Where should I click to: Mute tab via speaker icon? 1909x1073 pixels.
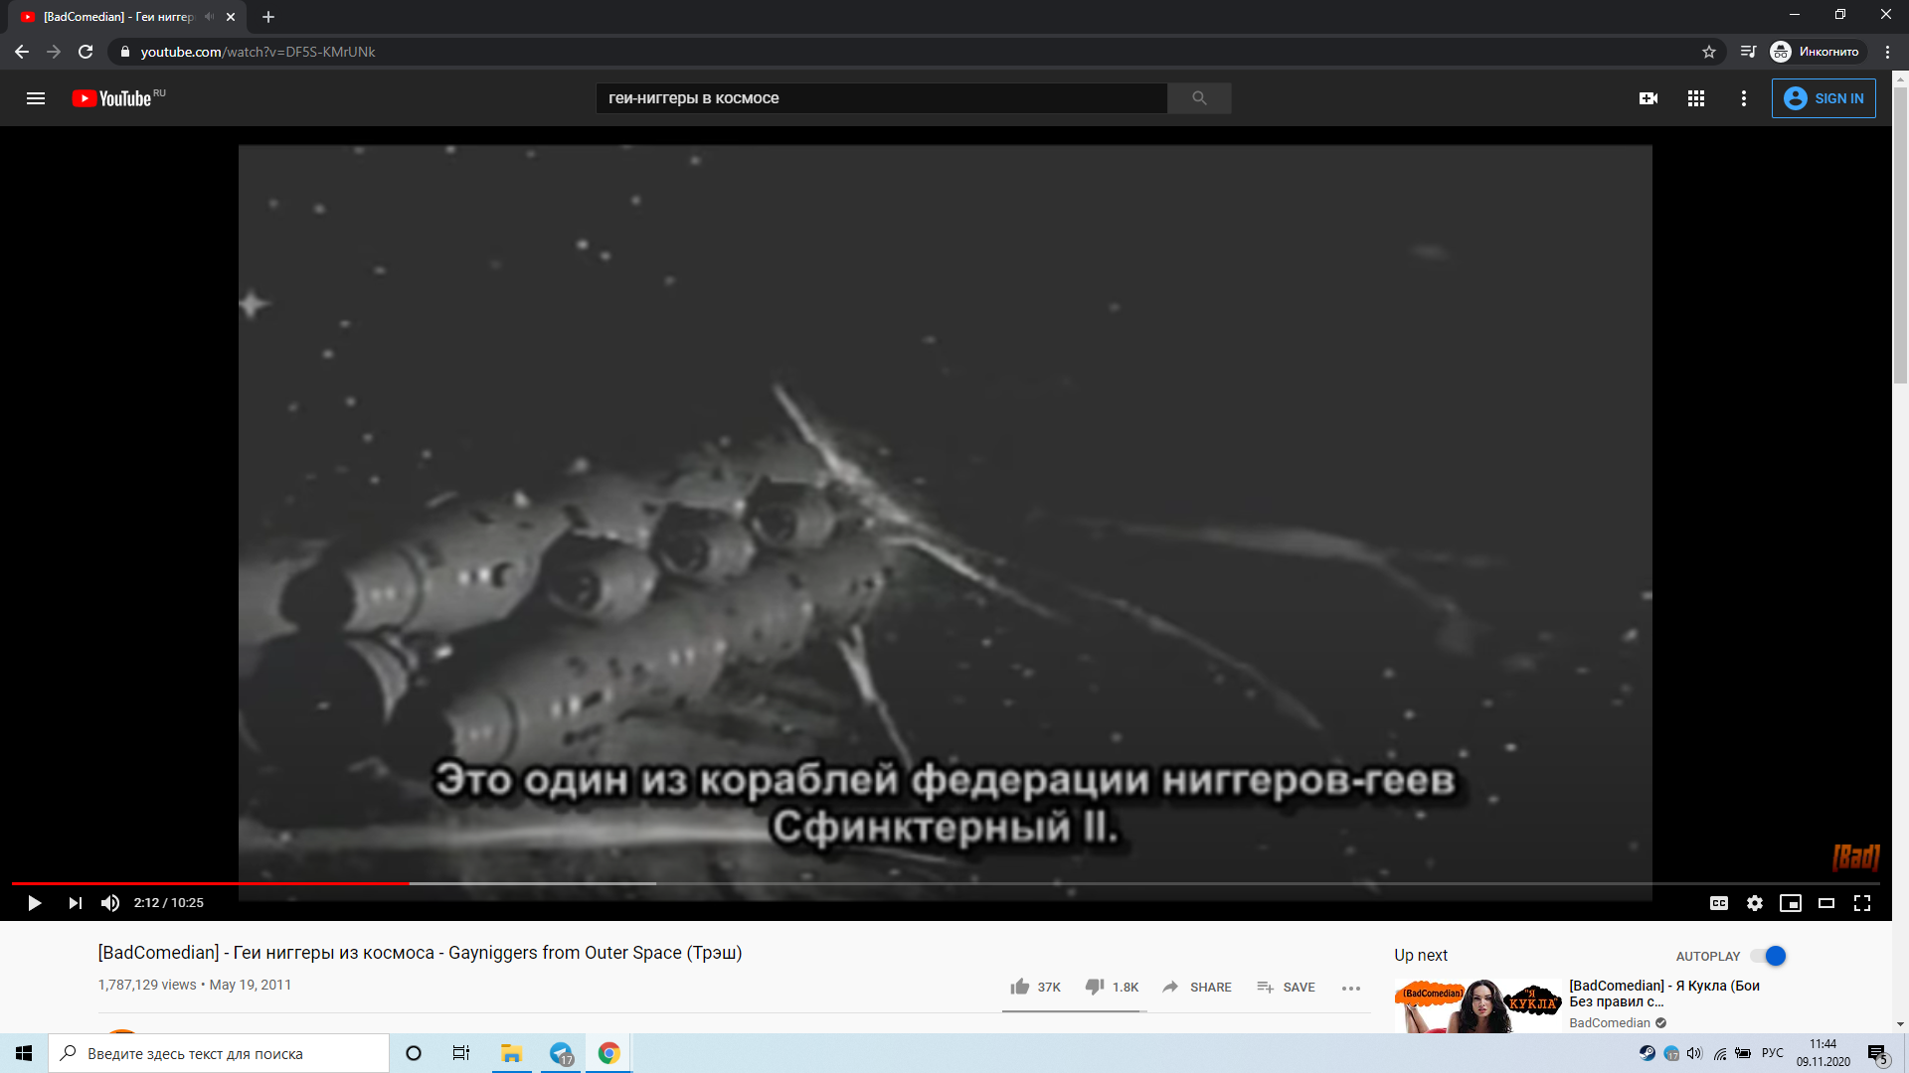click(209, 17)
